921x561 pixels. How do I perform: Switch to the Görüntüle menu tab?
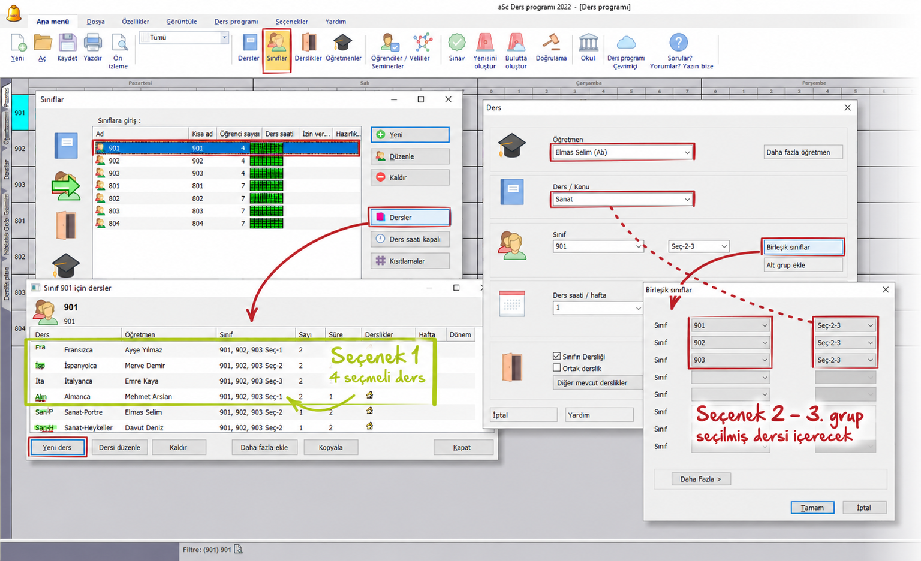click(x=182, y=22)
